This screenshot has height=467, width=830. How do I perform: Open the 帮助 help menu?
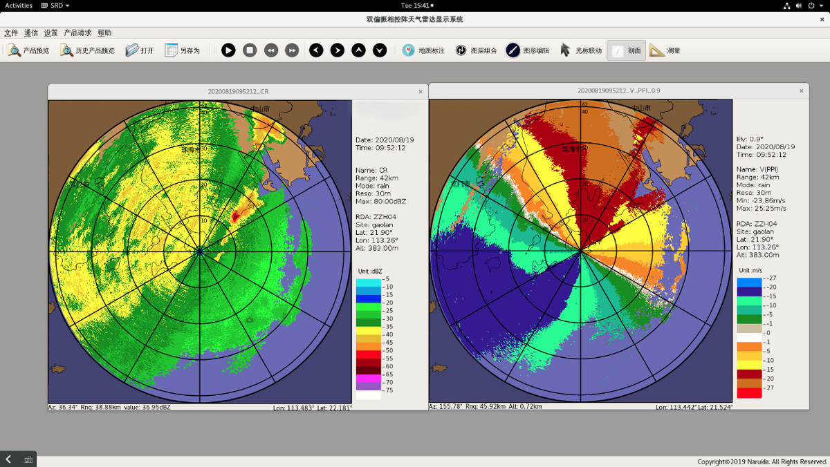[x=104, y=32]
